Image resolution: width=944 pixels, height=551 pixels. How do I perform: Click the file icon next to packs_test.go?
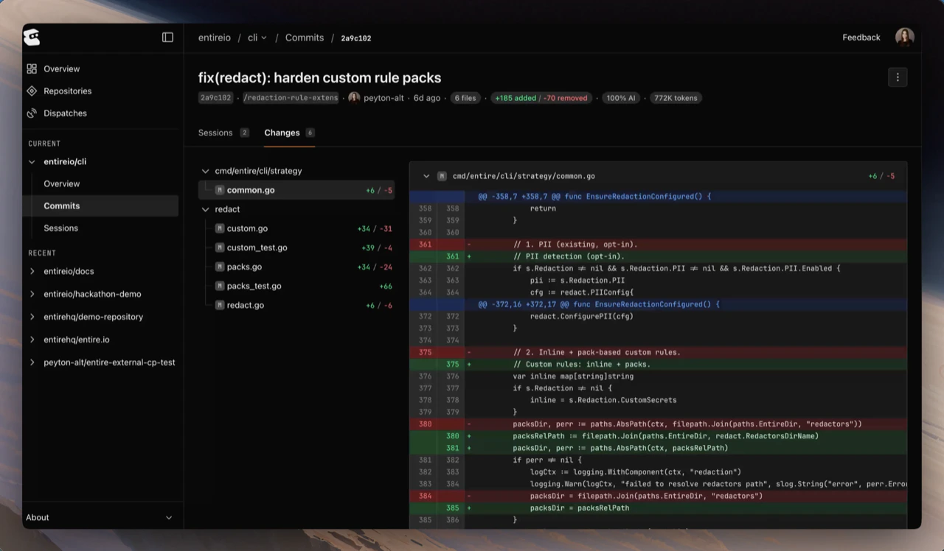pyautogui.click(x=220, y=286)
